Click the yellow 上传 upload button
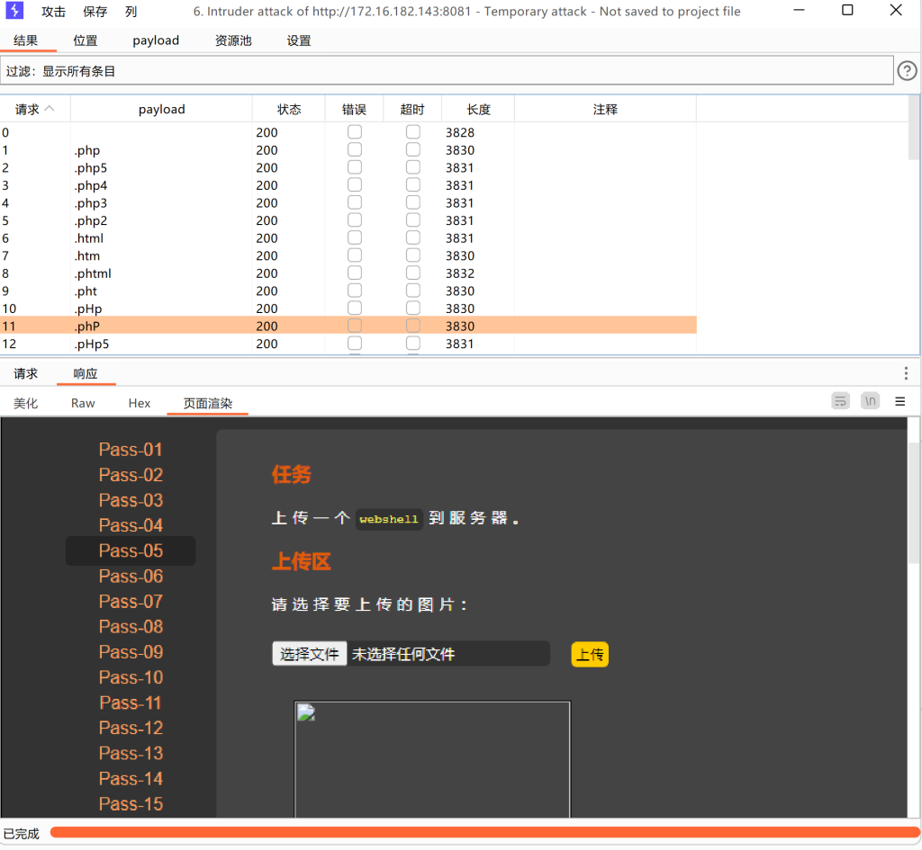Screen dimensions: 922x850 pyautogui.click(x=590, y=654)
